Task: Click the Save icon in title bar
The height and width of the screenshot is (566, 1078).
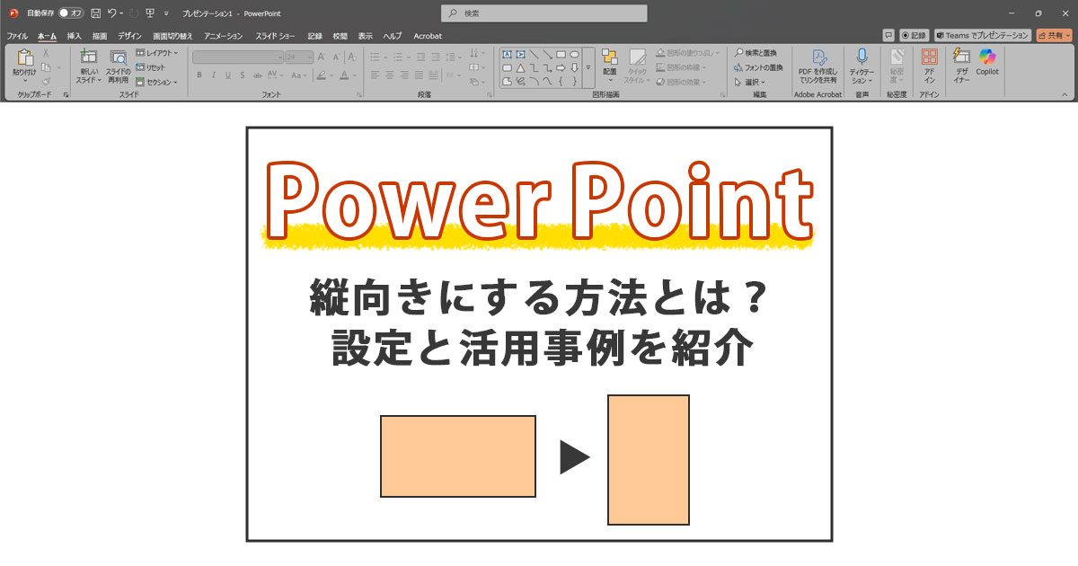Action: coord(95,13)
